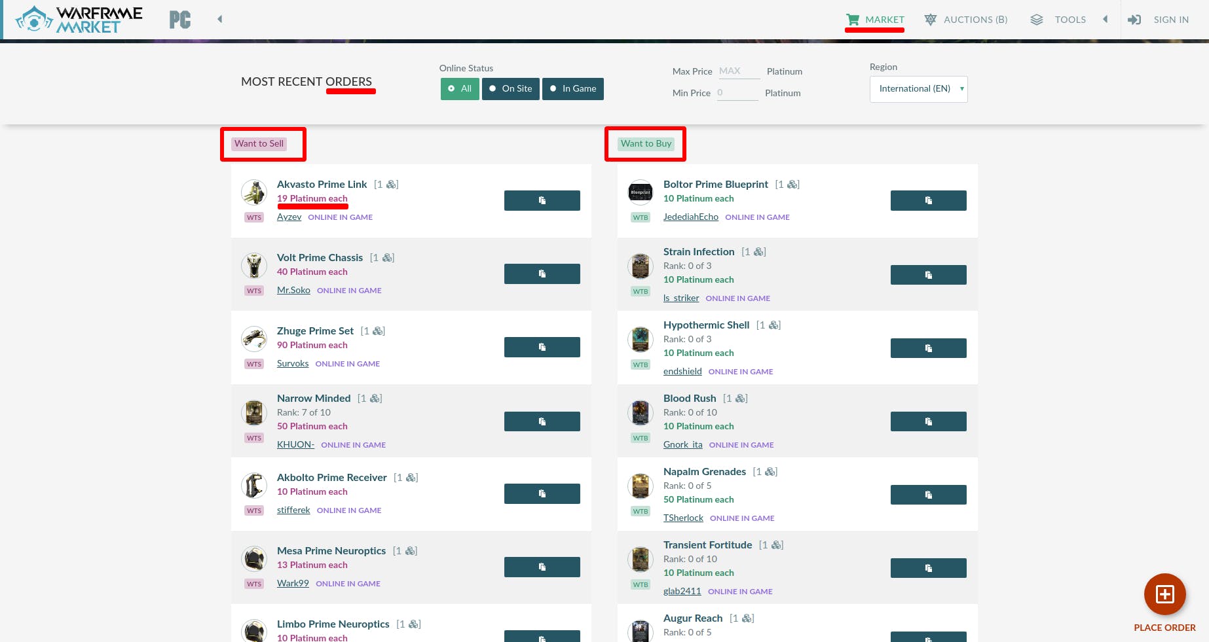Viewport: 1209px width, 642px height.
Task: Select the All online status filter
Action: tap(460, 89)
